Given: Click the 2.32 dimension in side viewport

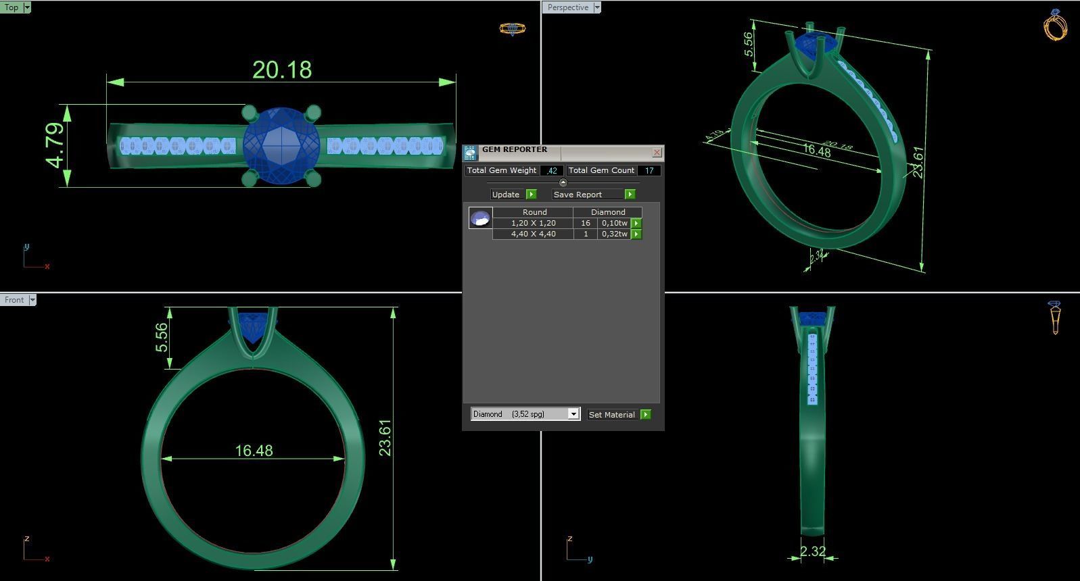Looking at the screenshot, I should tap(813, 551).
